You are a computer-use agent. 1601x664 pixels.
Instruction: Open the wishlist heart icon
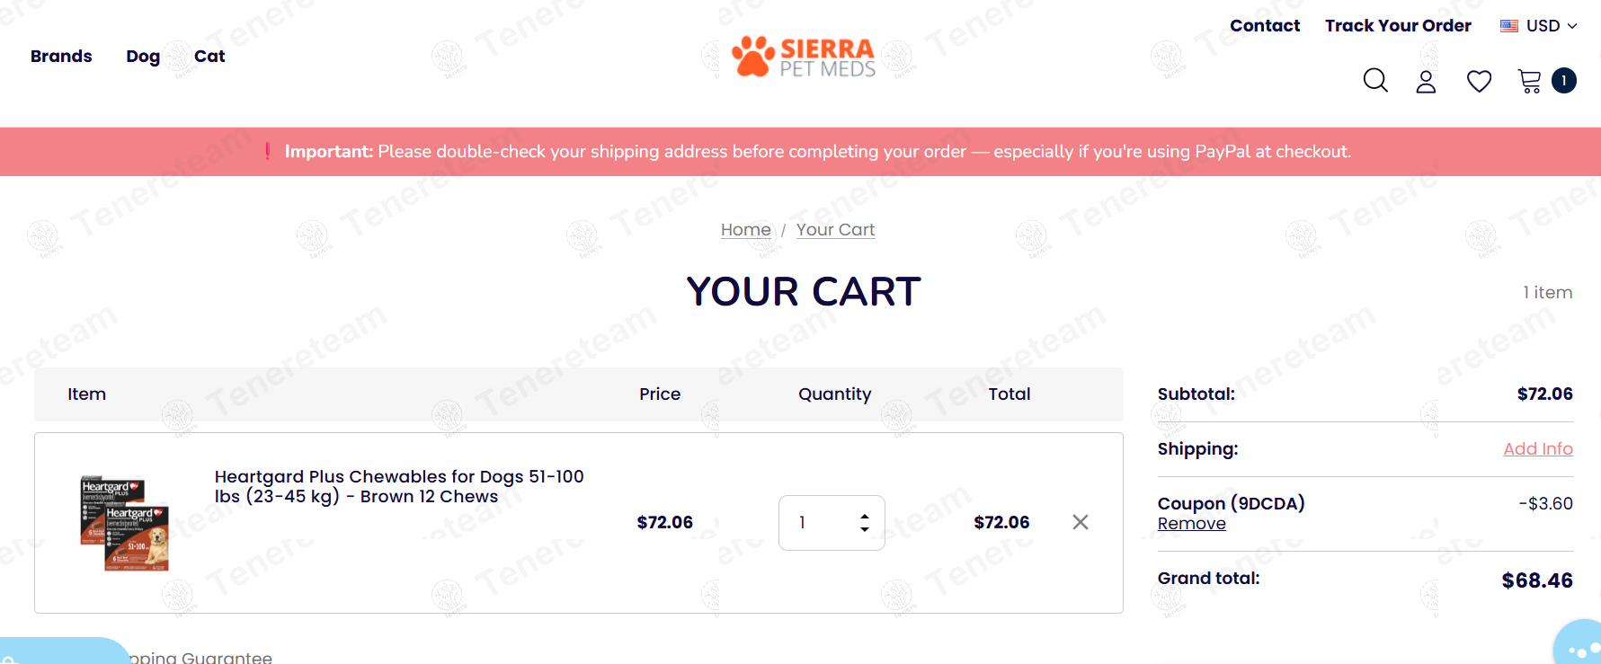[x=1479, y=82]
